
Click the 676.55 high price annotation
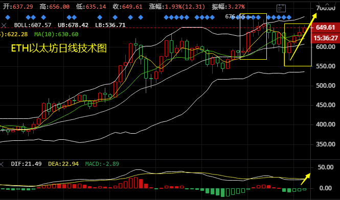tap(235, 16)
